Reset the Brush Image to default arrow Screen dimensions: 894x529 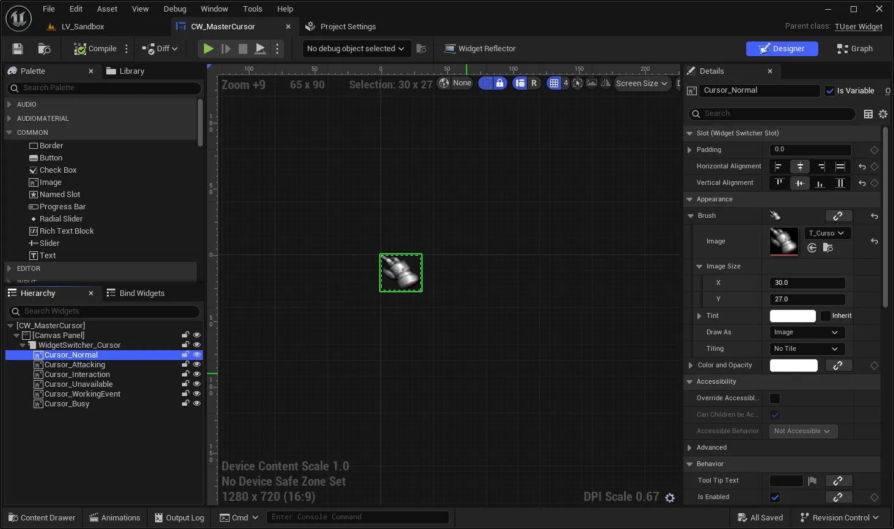874,242
